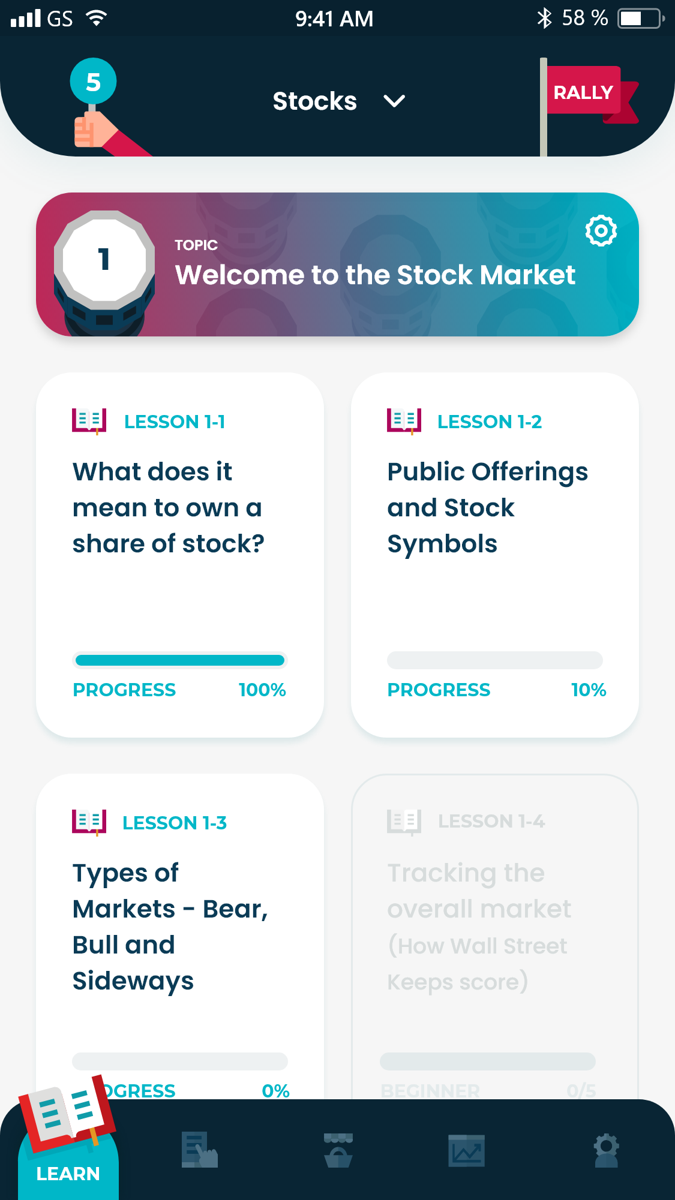
Task: Open the chart portfolio tab
Action: [x=466, y=1150]
